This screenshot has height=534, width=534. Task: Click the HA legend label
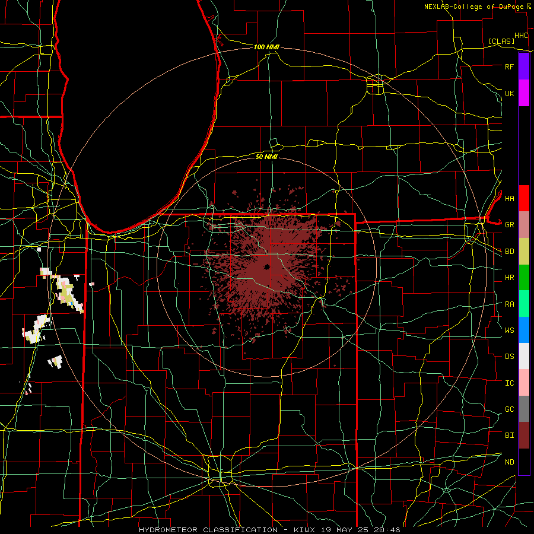pyautogui.click(x=509, y=198)
